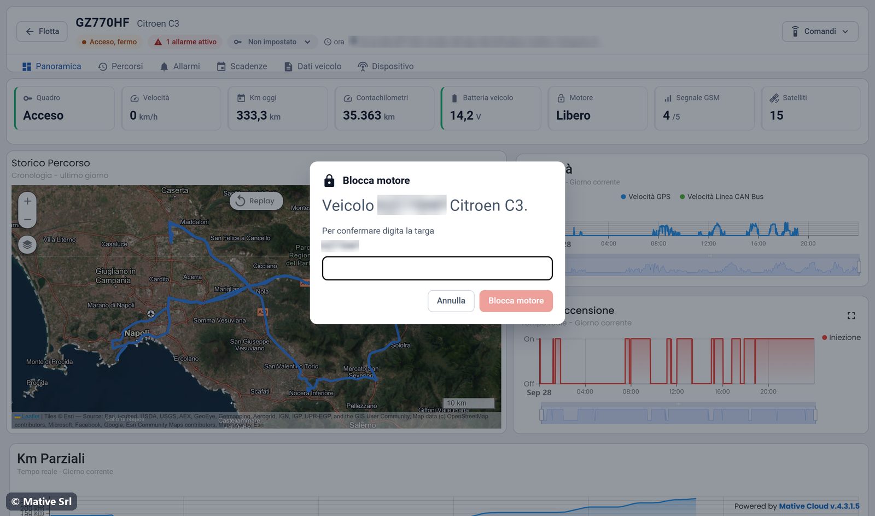The image size is (875, 516).
Task: Zoom in on the map
Action: point(27,201)
